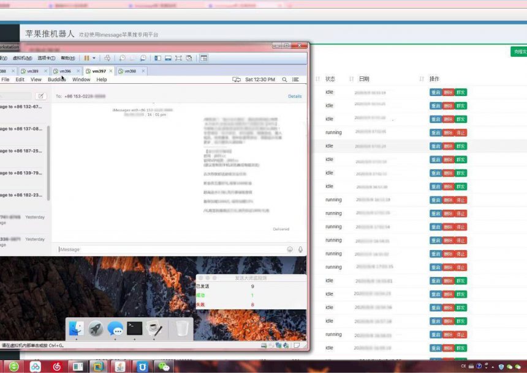This screenshot has width=527, height=373.
Task: Open the 帮助(H) menu in VMware
Action: (68, 58)
